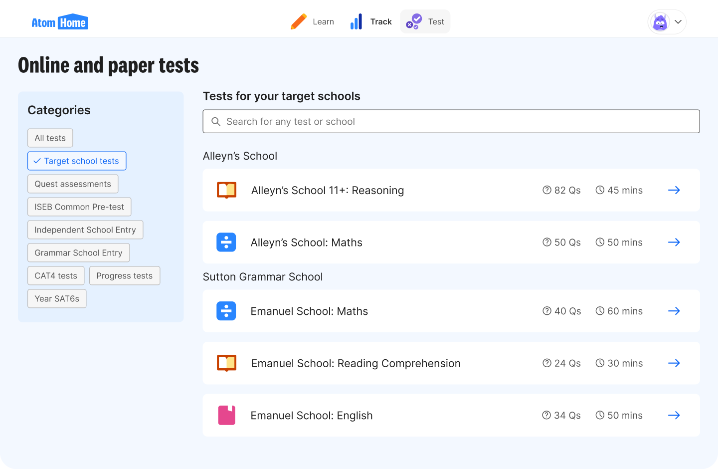Click Tests for your target schools heading
Viewport: 718px width, 469px height.
[x=282, y=96]
